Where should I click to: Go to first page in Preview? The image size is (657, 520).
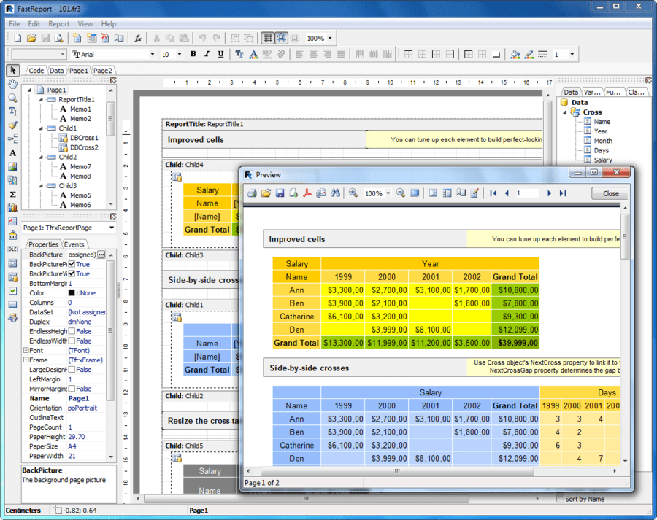click(493, 193)
